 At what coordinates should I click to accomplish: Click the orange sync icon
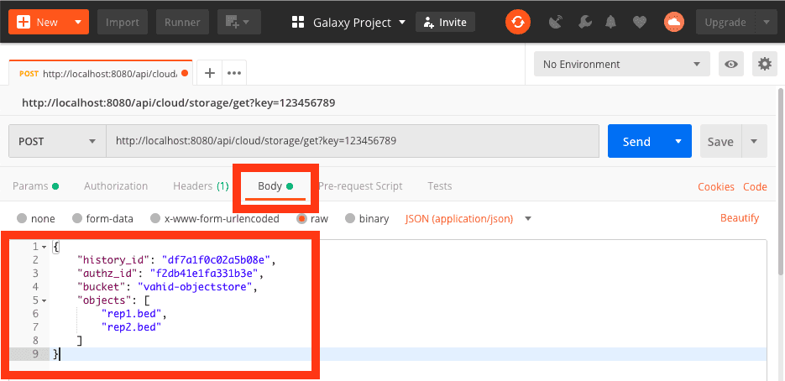[x=517, y=23]
